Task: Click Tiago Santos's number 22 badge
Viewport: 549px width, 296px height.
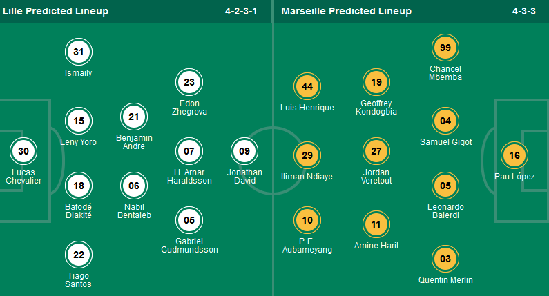Action: [79, 255]
